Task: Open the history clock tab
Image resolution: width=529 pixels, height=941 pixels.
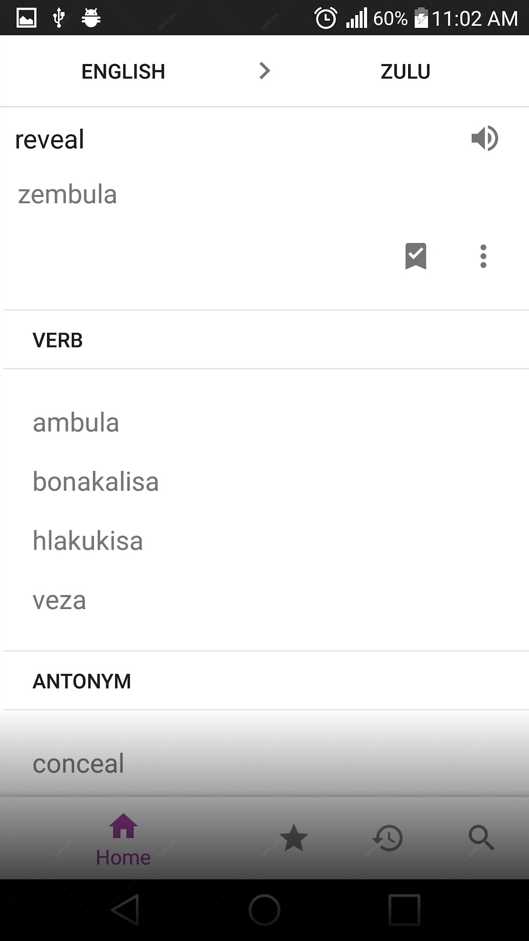Action: (x=387, y=838)
